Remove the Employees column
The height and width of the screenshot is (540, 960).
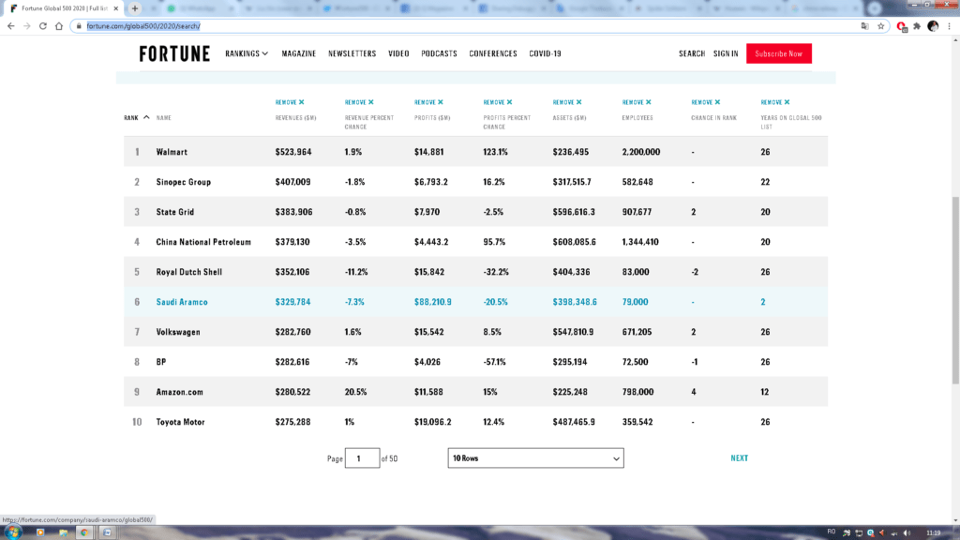637,102
